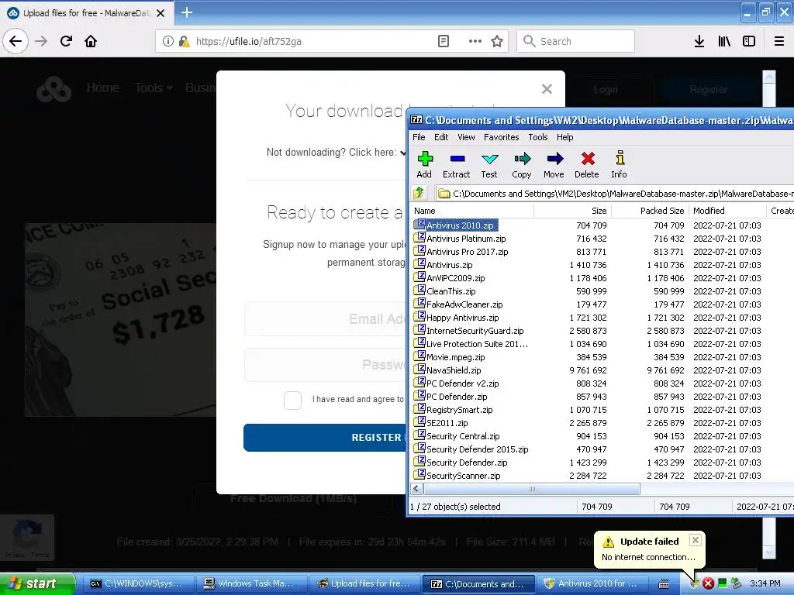Click the Firefox Search box

tap(576, 42)
